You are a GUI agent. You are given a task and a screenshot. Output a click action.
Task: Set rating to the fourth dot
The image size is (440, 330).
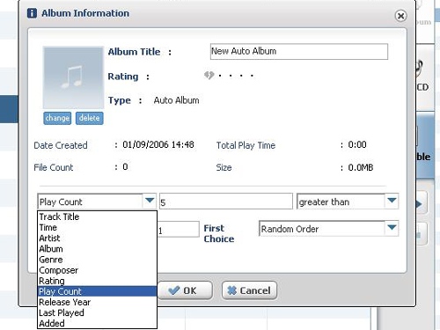point(252,76)
